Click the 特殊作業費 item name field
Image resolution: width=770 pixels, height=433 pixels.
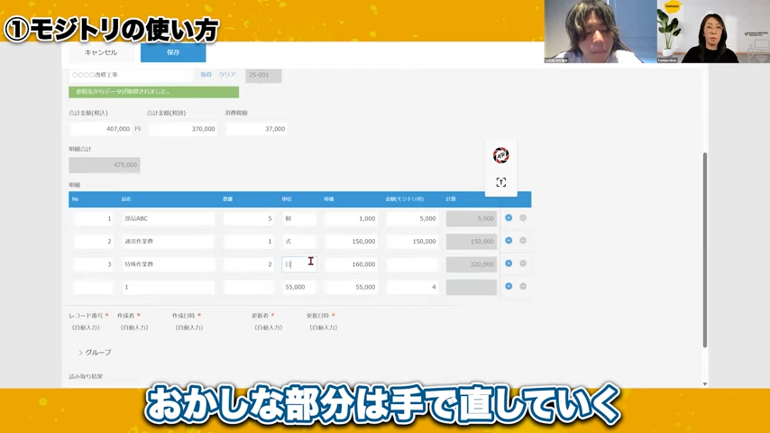click(169, 264)
